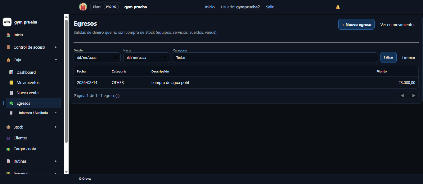Open Nueva venta in sidebar
423x184 pixels.
[x=27, y=93]
